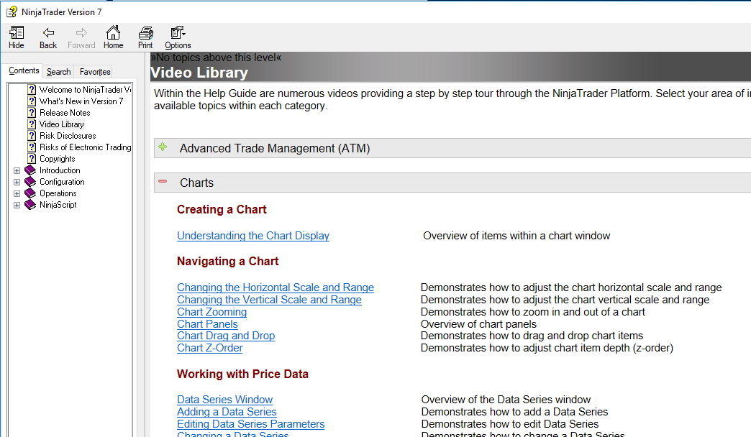Open the Chart Panels link

(207, 324)
